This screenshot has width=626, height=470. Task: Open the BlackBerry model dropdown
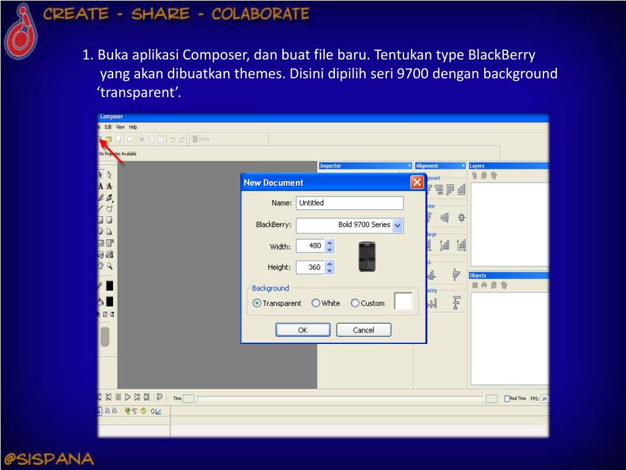397,225
